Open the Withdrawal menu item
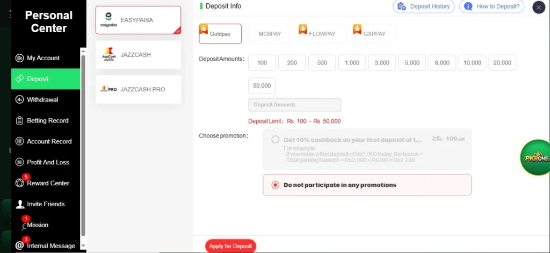Viewport: 550px width, 253px height. [x=46, y=100]
